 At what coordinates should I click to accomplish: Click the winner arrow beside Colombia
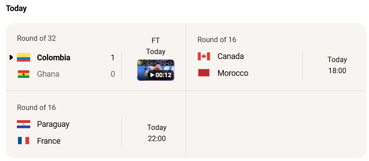pyautogui.click(x=11, y=57)
